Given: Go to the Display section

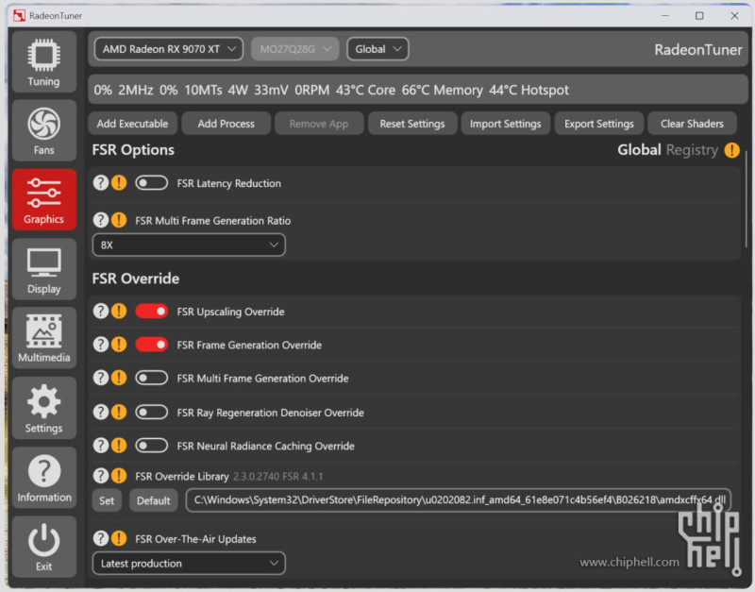Looking at the screenshot, I should [x=43, y=269].
